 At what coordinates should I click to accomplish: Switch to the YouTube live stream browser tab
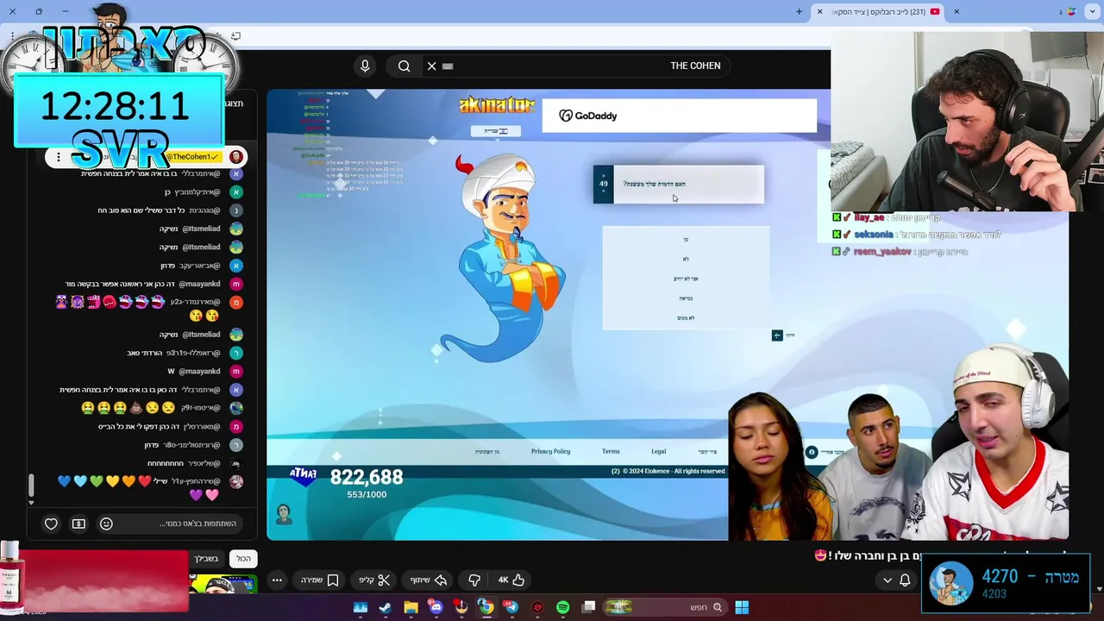coord(879,11)
